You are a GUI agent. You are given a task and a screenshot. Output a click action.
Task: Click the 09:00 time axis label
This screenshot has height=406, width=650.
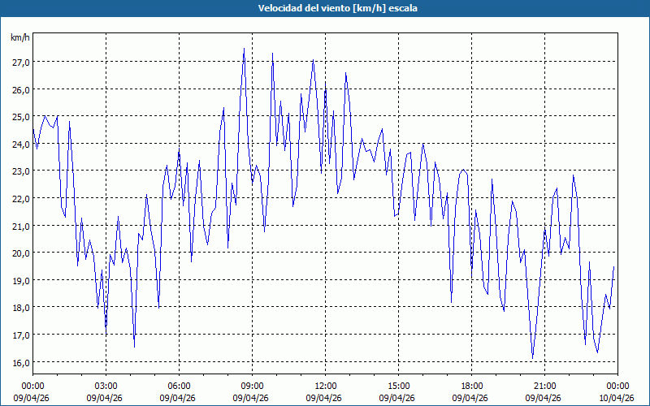click(252, 386)
